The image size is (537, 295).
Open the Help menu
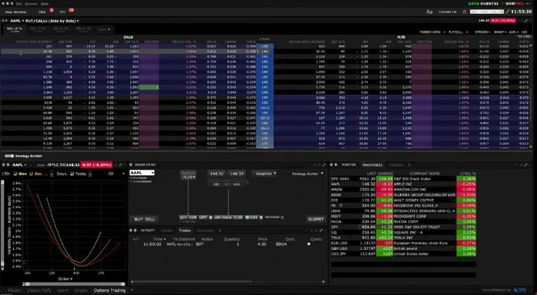click(x=44, y=4)
